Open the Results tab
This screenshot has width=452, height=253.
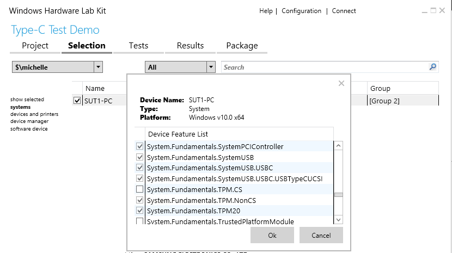point(190,46)
